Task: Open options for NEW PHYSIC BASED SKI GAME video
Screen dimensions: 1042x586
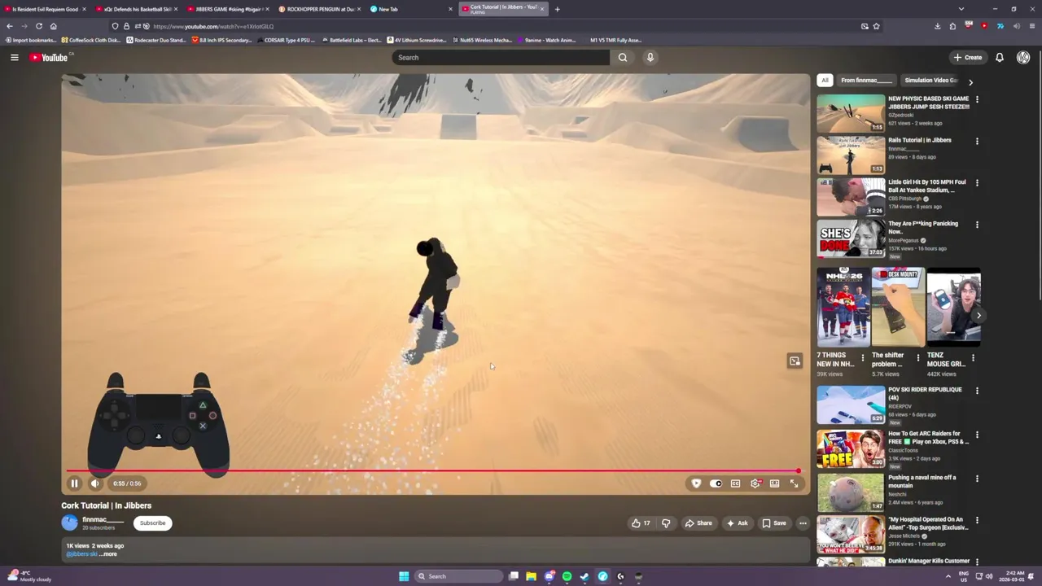Action: pos(977,99)
